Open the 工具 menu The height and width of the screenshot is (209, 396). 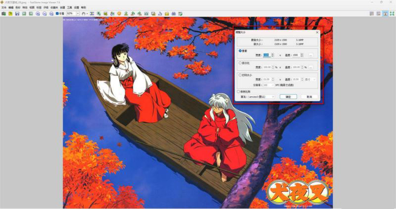point(69,7)
